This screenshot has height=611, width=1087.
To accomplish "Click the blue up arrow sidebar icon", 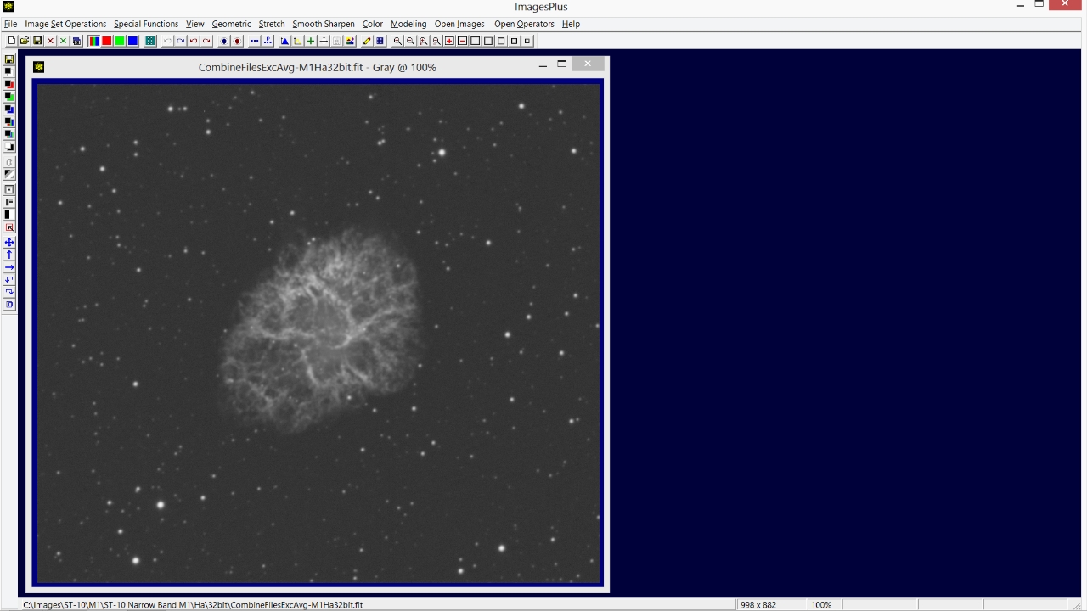I will pos(9,255).
